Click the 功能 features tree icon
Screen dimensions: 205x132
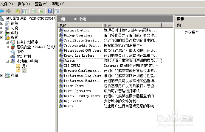7,28
